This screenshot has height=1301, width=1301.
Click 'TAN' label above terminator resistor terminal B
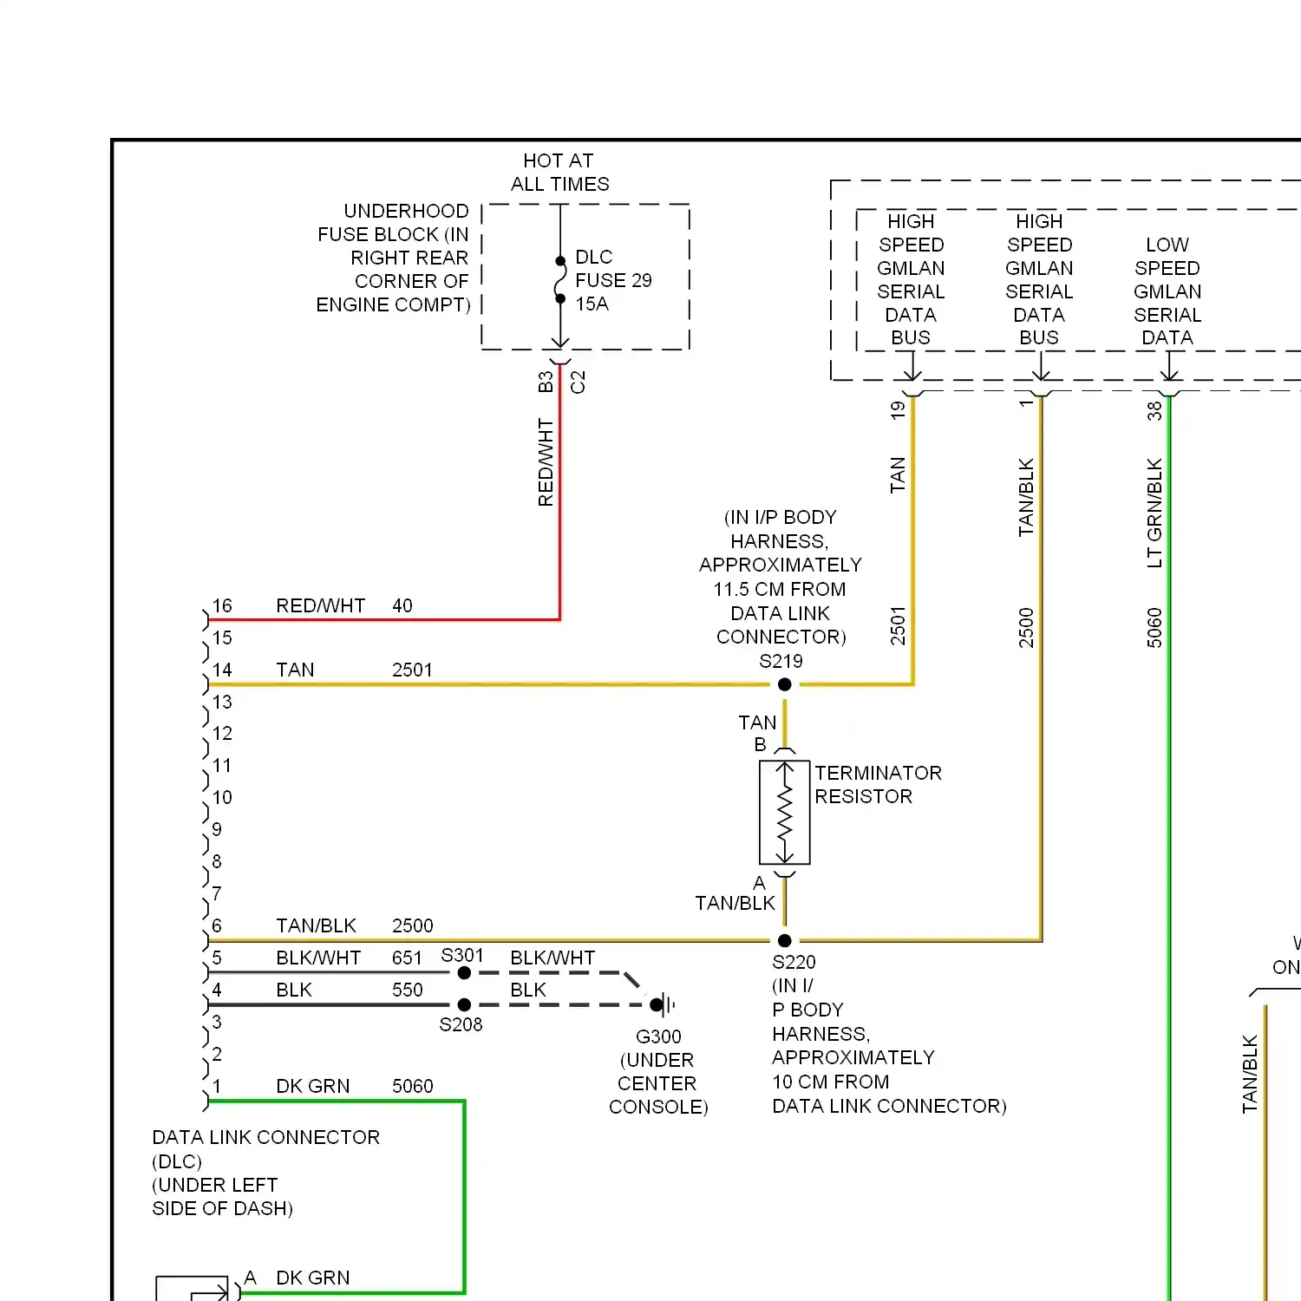[757, 722]
